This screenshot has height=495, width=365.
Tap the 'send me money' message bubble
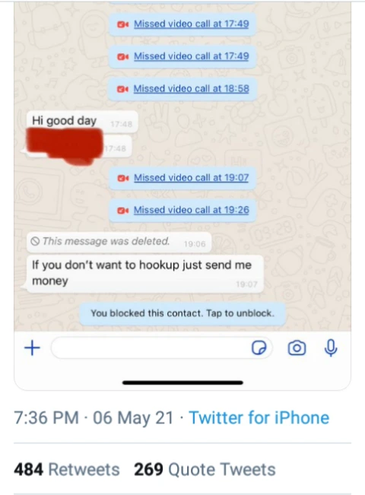145,274
